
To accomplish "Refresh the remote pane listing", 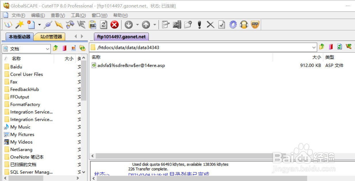I will 340,47.
